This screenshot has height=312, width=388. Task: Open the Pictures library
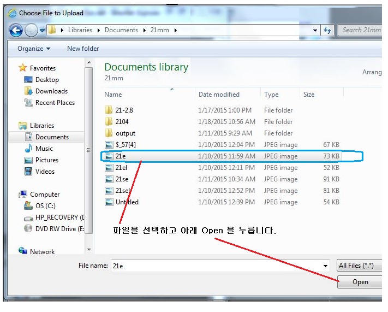point(47,160)
